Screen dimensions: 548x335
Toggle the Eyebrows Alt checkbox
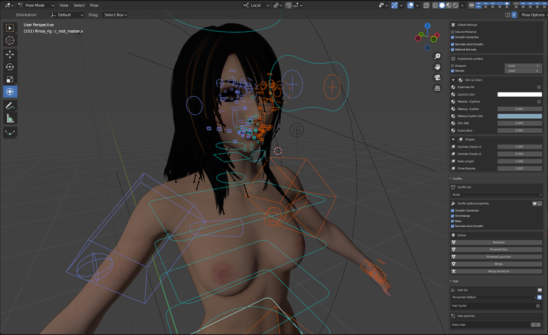coord(539,87)
